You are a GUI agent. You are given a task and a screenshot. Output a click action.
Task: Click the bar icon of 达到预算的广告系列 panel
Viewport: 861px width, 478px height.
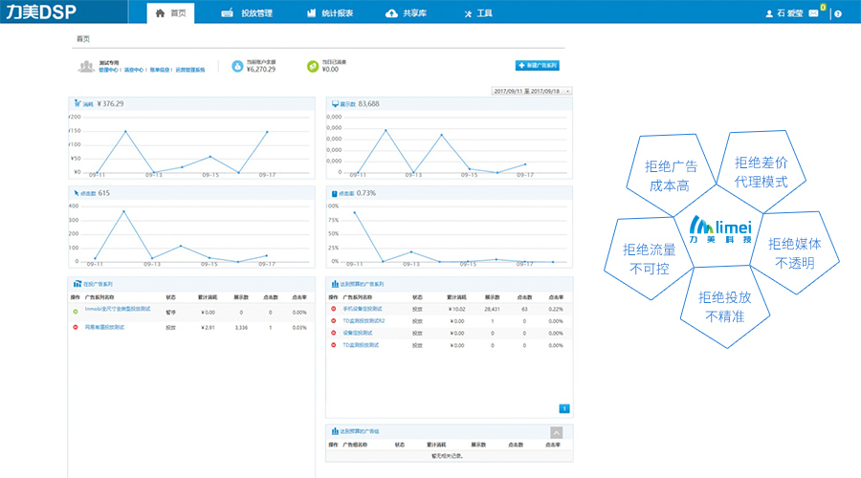point(335,284)
